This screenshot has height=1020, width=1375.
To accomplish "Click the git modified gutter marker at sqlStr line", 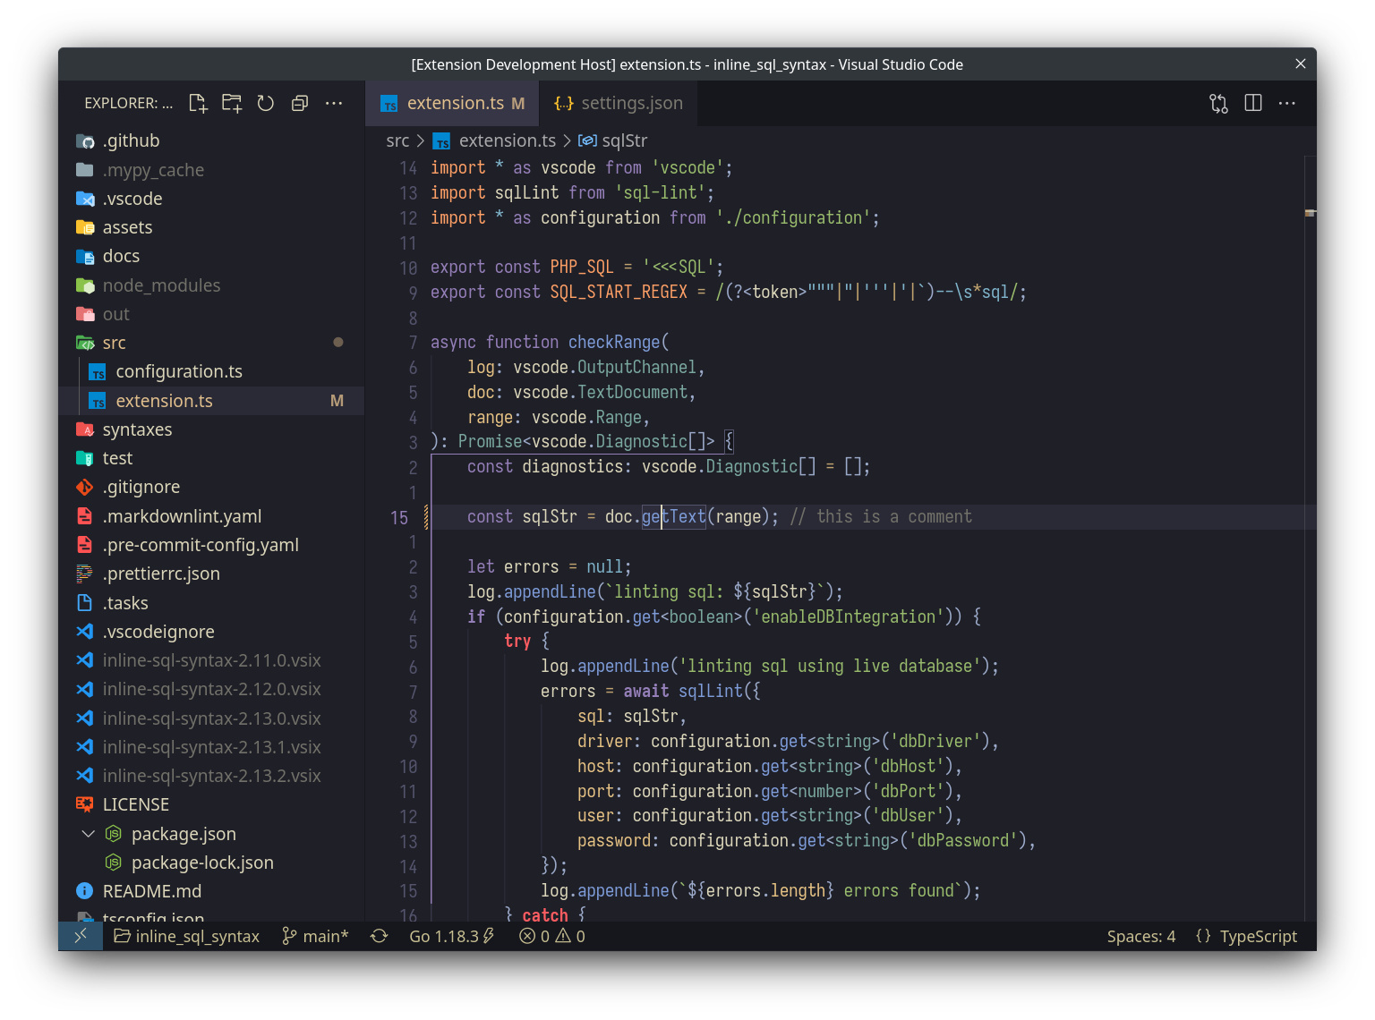I will click(426, 516).
